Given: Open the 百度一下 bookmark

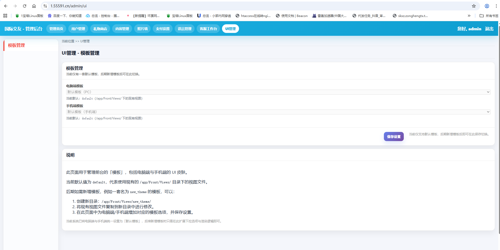Looking at the screenshot, I should pyautogui.click(x=65, y=16).
